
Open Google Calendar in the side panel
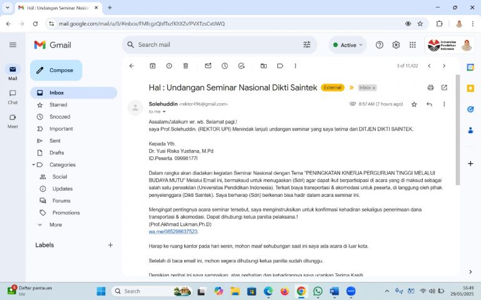coord(470,67)
